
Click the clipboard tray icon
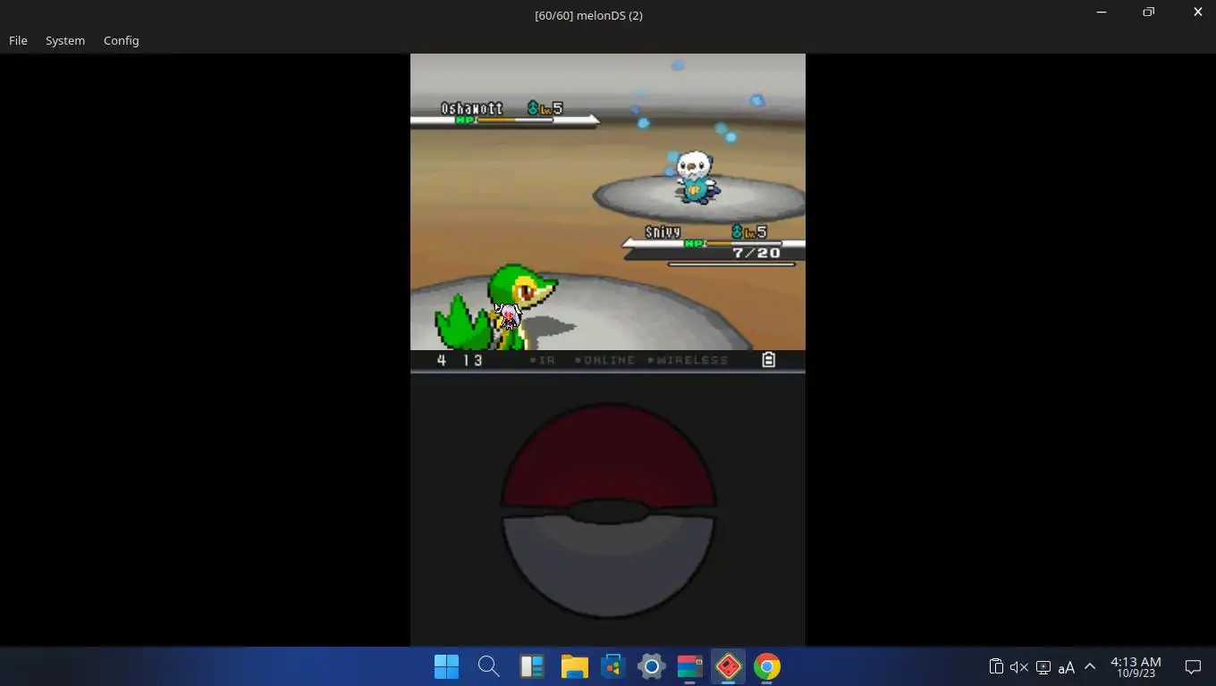pos(995,666)
